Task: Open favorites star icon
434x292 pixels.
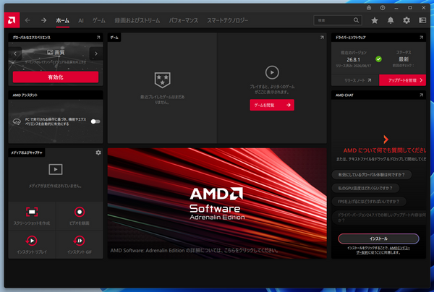Action: pyautogui.click(x=375, y=20)
